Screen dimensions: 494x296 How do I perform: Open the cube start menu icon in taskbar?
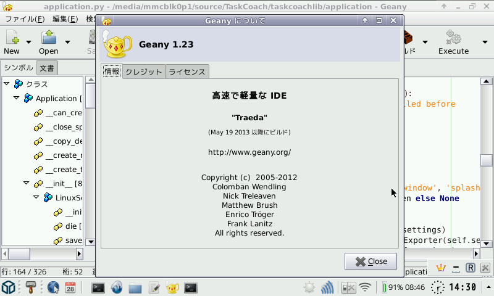[9, 287]
